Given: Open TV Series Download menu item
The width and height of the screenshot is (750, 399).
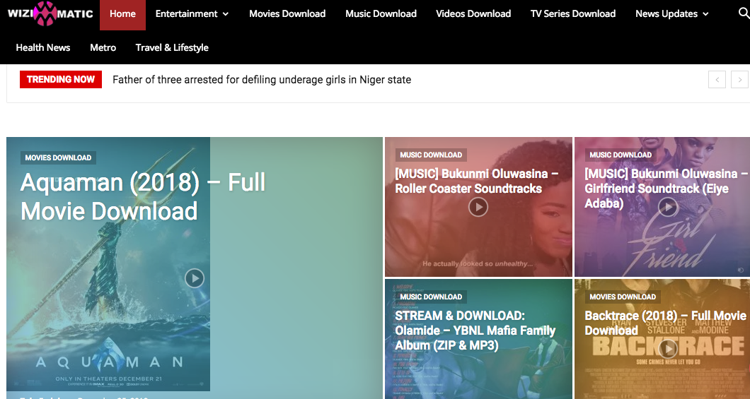Looking at the screenshot, I should 573,14.
